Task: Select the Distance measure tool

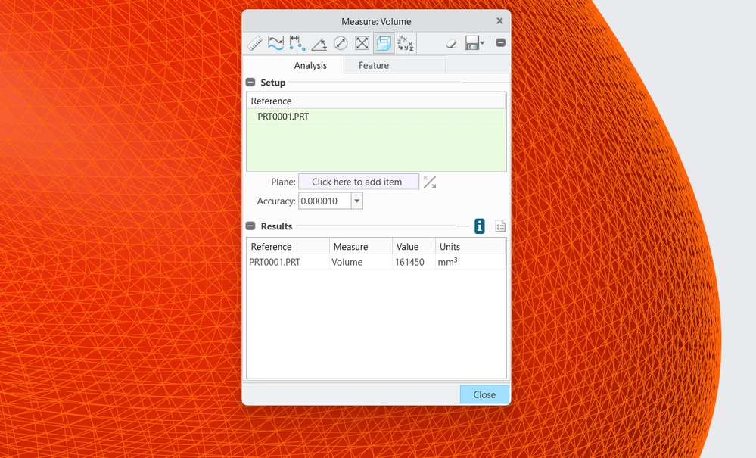Action: (297, 43)
